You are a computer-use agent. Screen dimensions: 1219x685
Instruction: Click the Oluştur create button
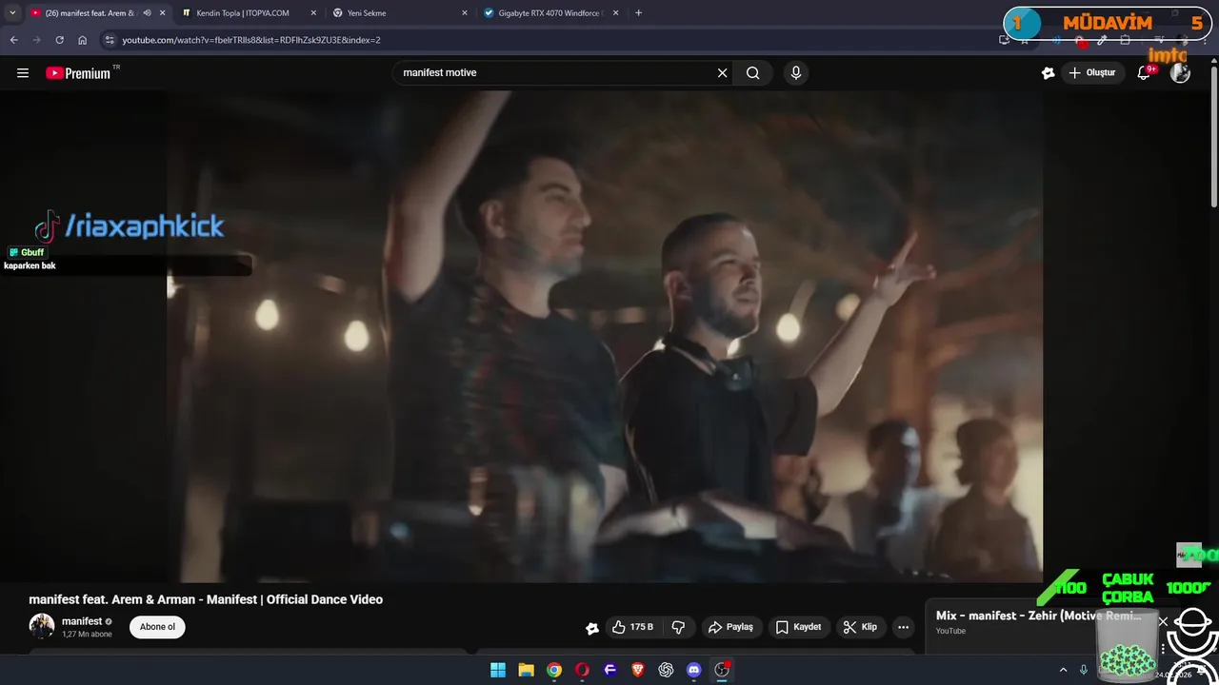(x=1093, y=73)
